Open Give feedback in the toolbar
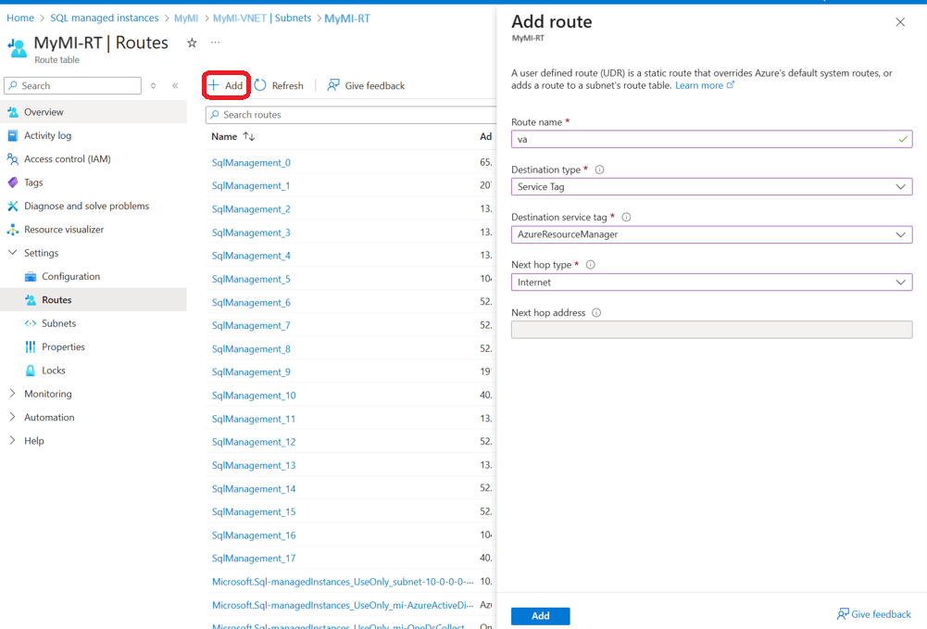 (366, 86)
